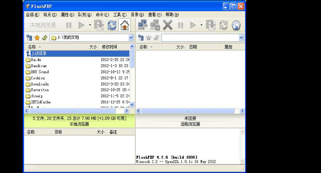Click the remote refresh icon
This screenshot has height=173, width=321.
click(223, 25)
